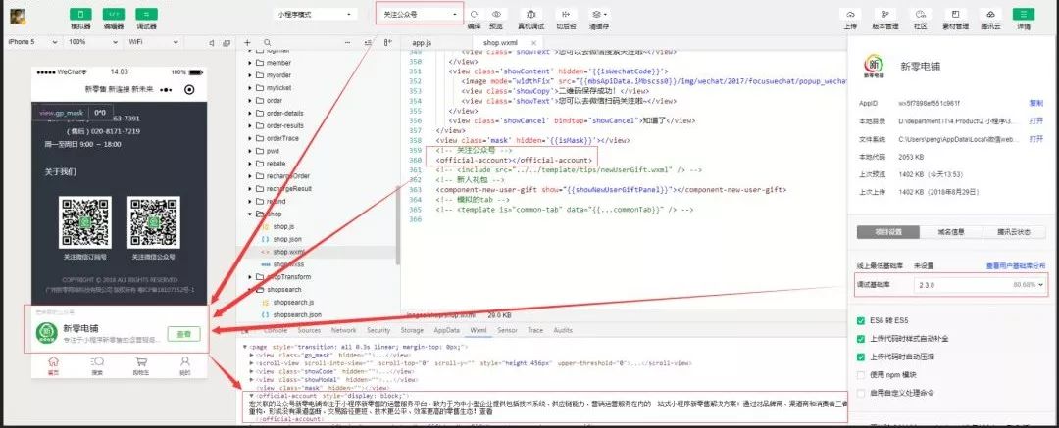Viewport: 1059px width, 428px height.
Task: Toggle the 调试器 debugger panel button
Action: [x=146, y=14]
